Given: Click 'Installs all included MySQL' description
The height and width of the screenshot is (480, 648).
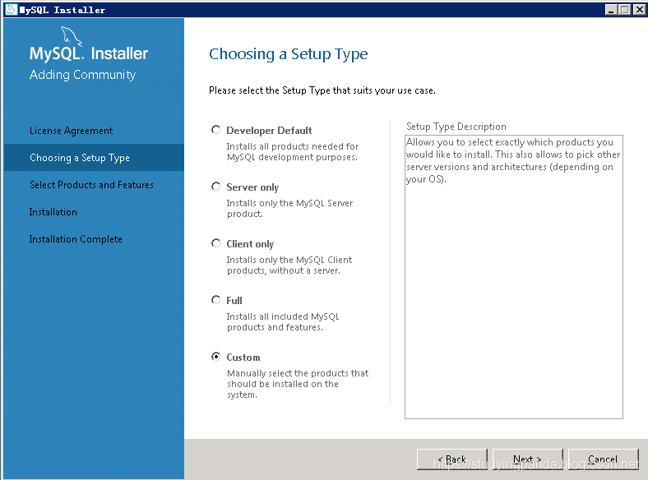Looking at the screenshot, I should 283,321.
